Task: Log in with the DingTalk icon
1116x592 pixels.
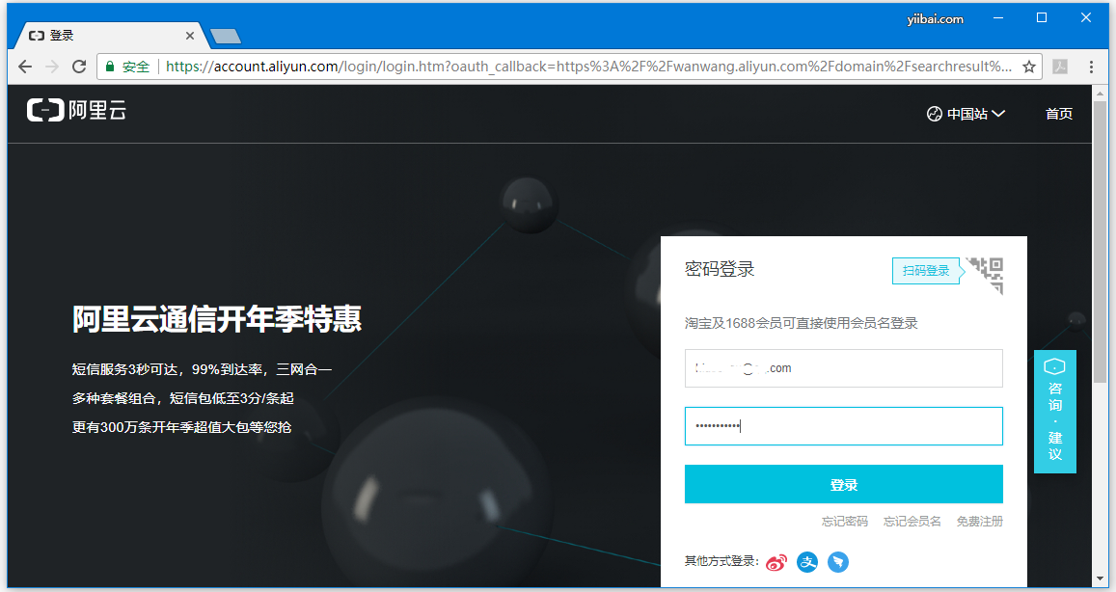Action: point(838,562)
